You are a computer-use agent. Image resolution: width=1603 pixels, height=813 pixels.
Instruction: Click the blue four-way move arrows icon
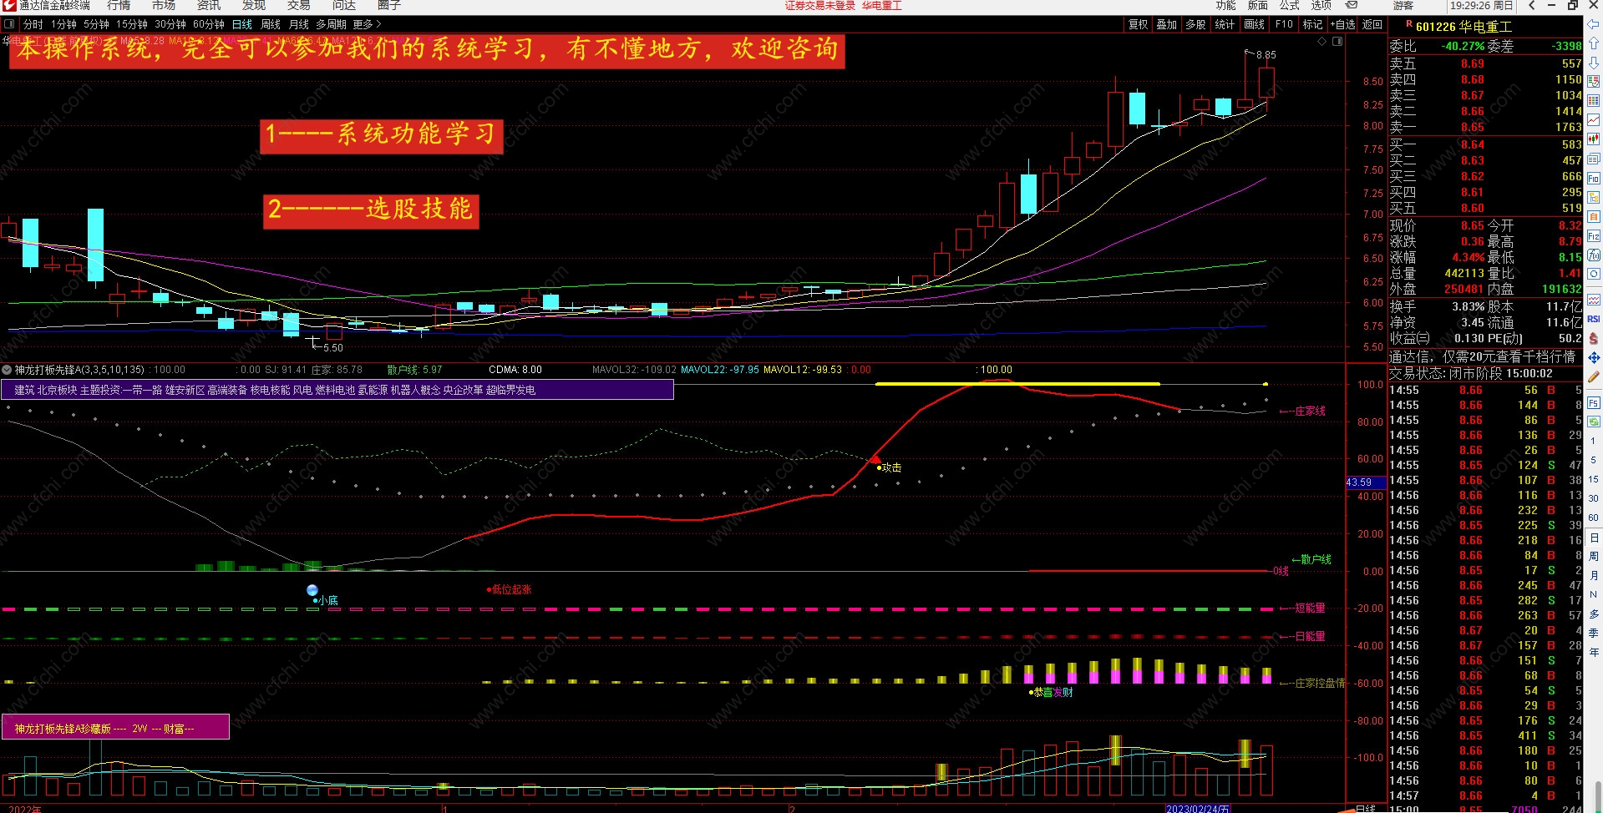(1594, 357)
